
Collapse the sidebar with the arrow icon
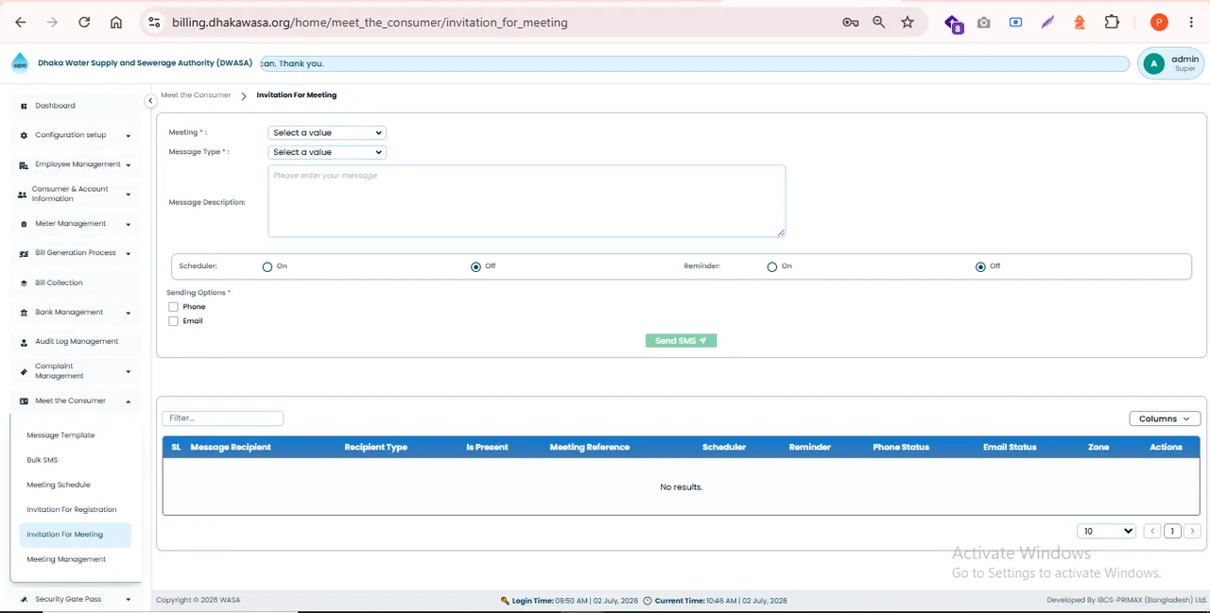[x=150, y=101]
